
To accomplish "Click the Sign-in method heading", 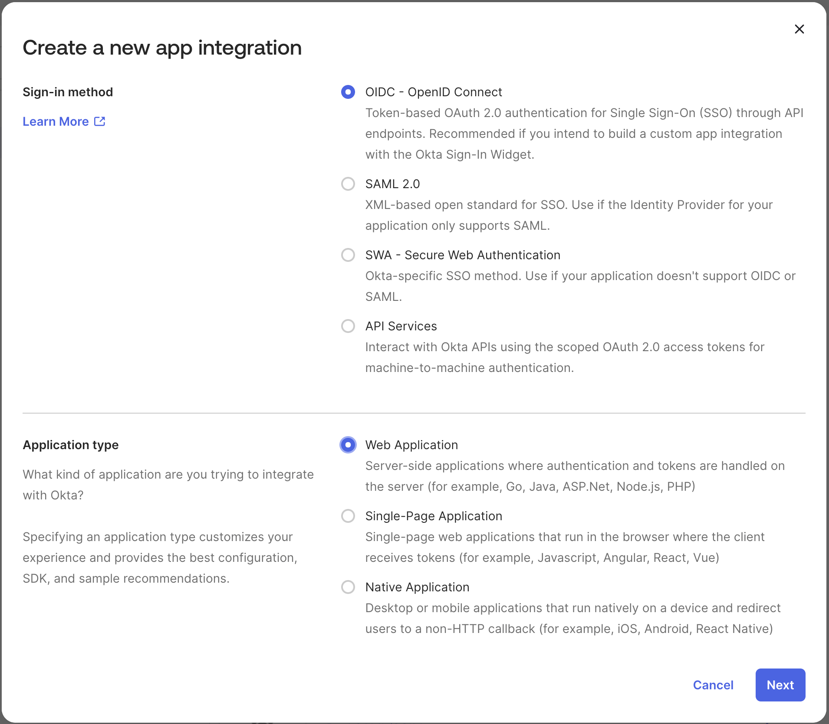I will coord(68,91).
